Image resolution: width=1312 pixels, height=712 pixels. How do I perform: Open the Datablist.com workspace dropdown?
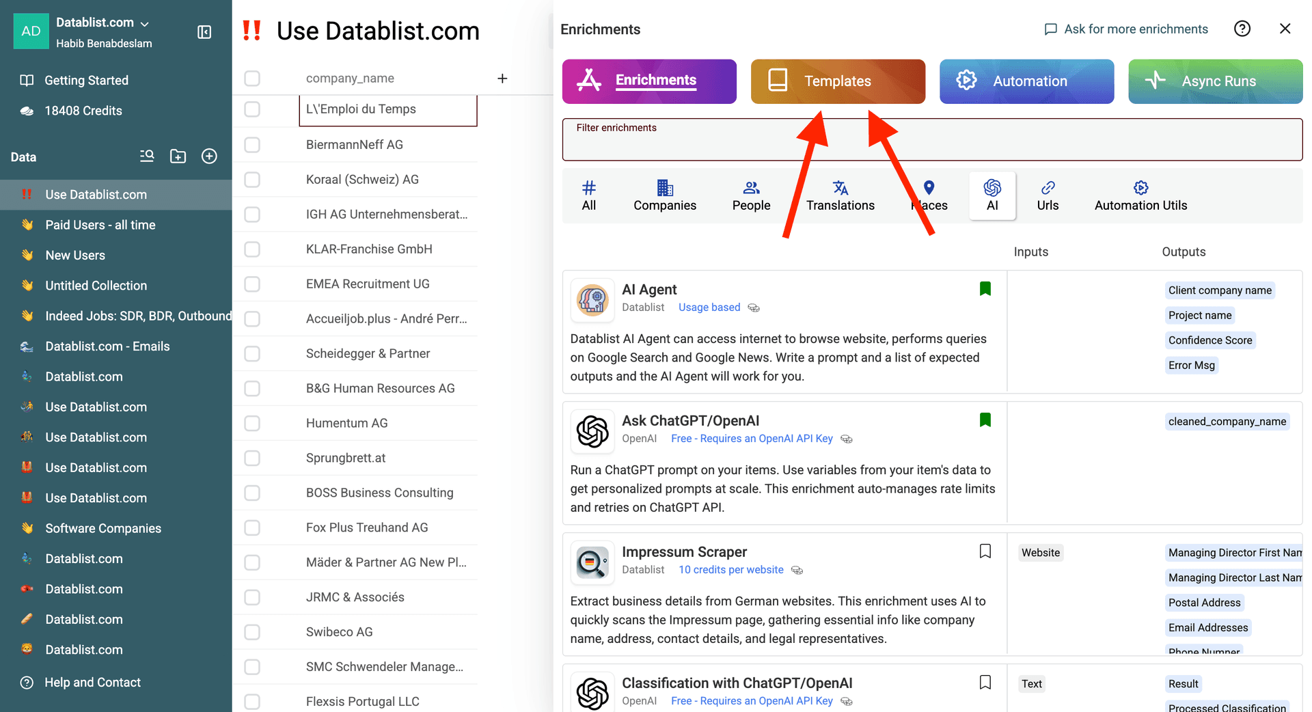(102, 23)
